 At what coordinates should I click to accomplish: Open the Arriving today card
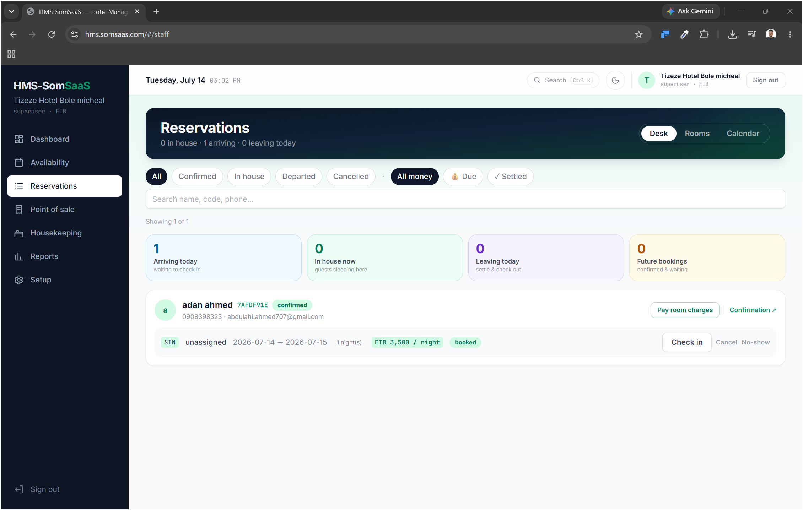click(x=223, y=258)
